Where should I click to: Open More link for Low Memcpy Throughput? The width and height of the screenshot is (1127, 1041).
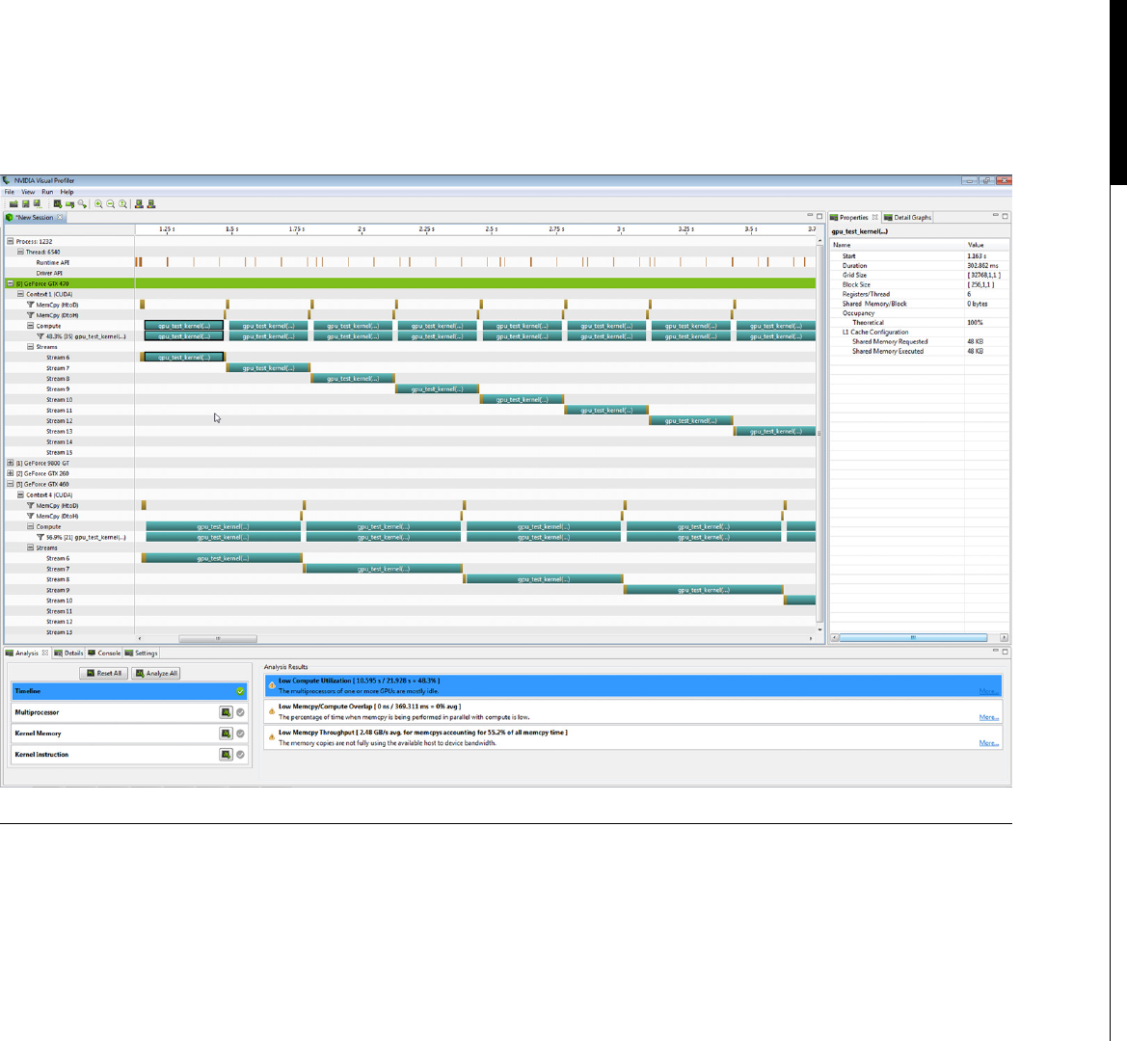[x=988, y=743]
